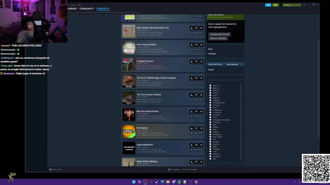Favorite RV Interior with star

(x=201, y=128)
